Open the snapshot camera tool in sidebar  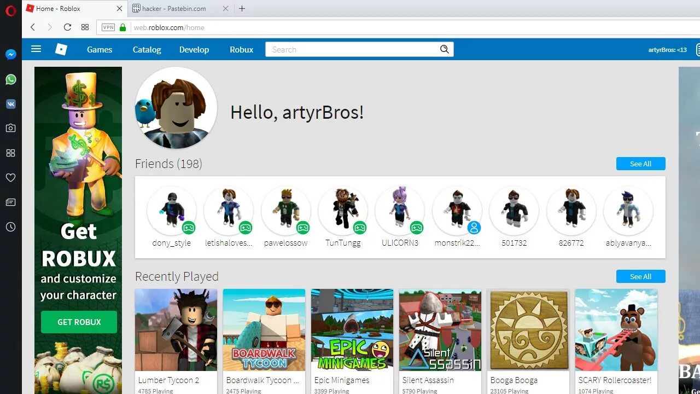tap(10, 128)
